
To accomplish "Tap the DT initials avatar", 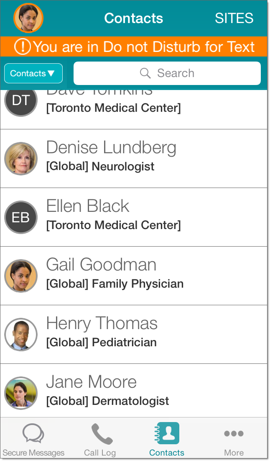I will pyautogui.click(x=21, y=100).
